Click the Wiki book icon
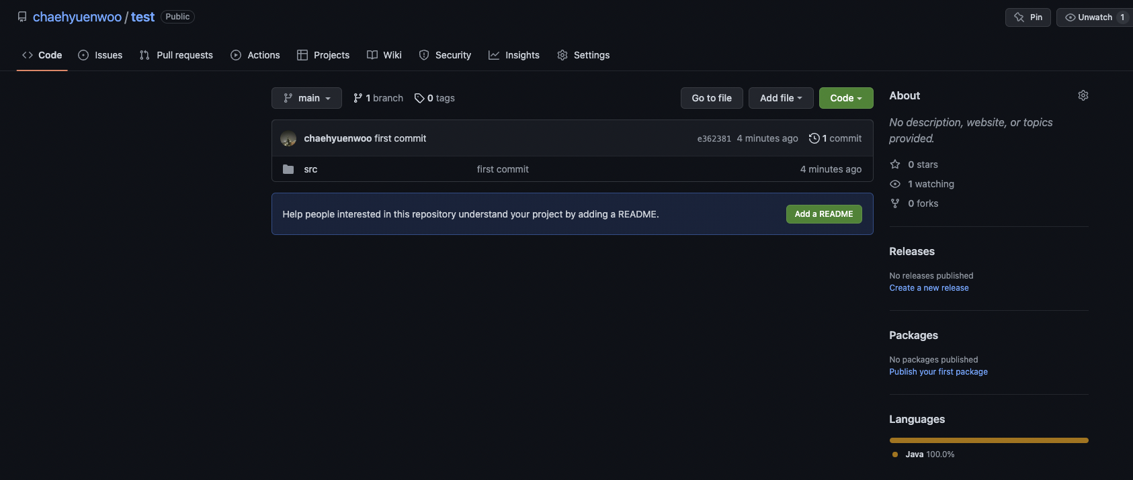Viewport: 1133px width, 480px height. point(372,55)
